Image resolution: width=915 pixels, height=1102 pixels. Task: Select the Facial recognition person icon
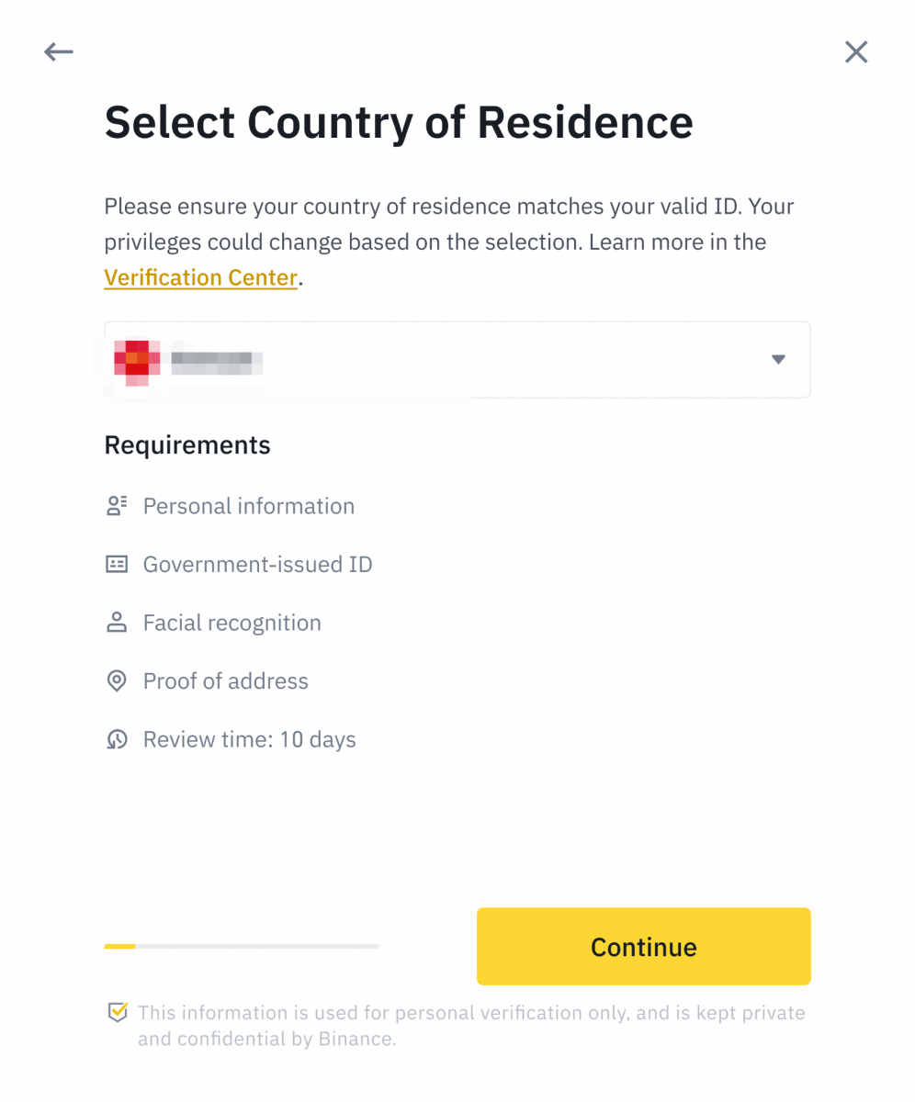116,622
